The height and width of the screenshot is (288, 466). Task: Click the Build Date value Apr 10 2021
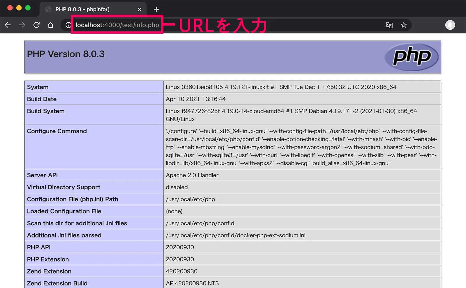[196, 99]
